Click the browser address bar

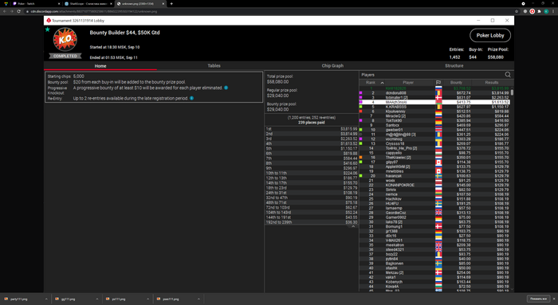[267, 11]
